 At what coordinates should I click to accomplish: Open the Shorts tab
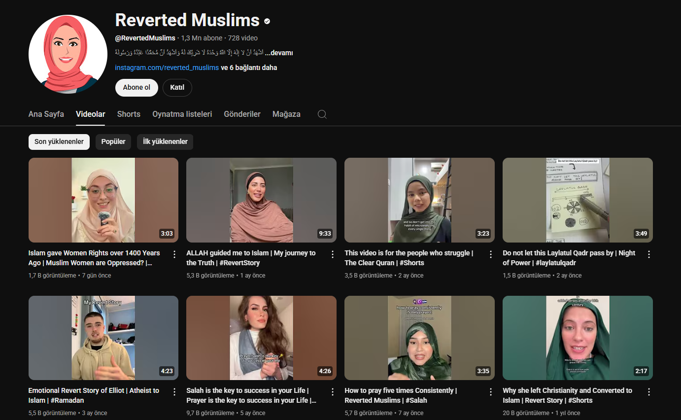129,114
